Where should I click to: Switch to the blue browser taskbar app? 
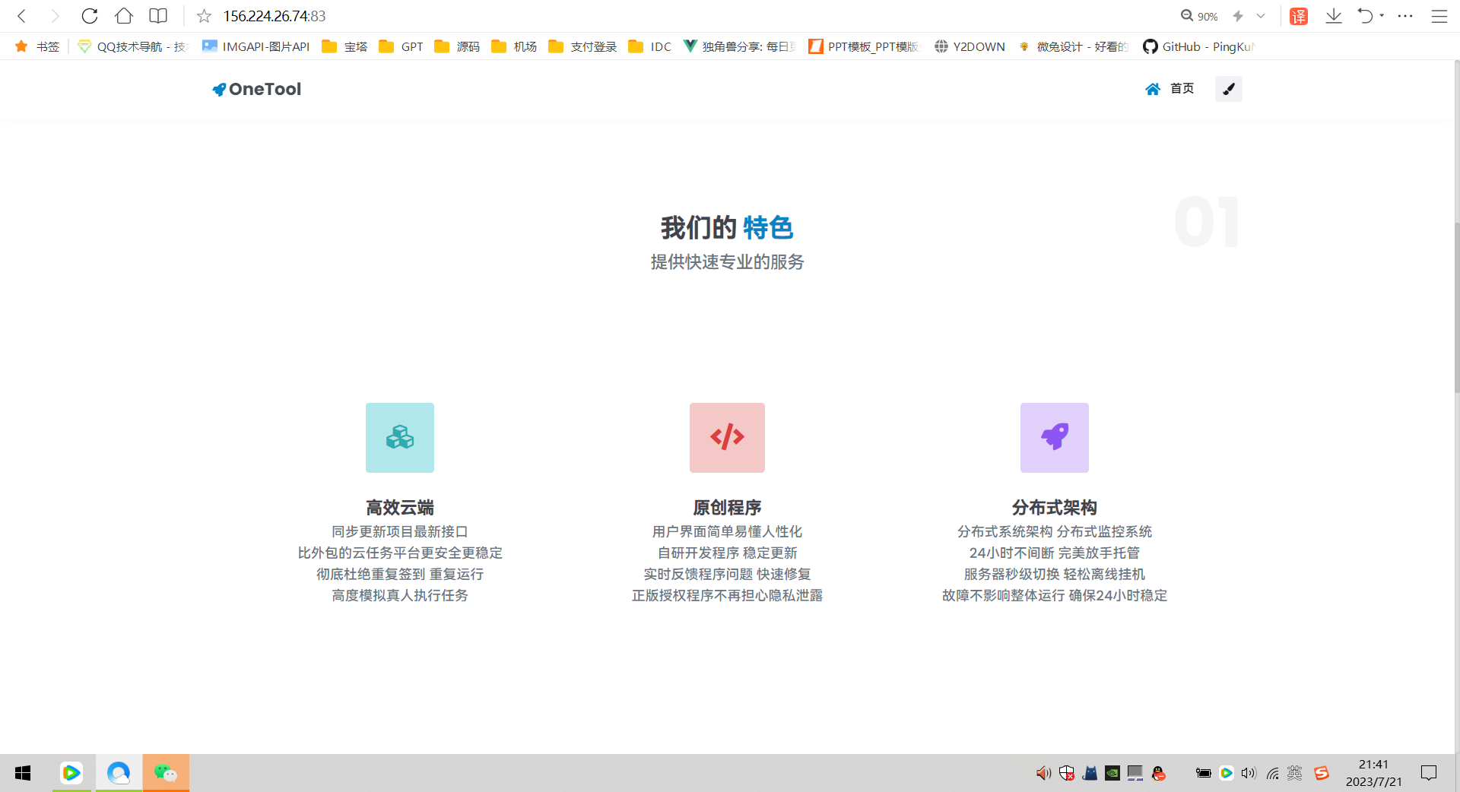coord(119,773)
